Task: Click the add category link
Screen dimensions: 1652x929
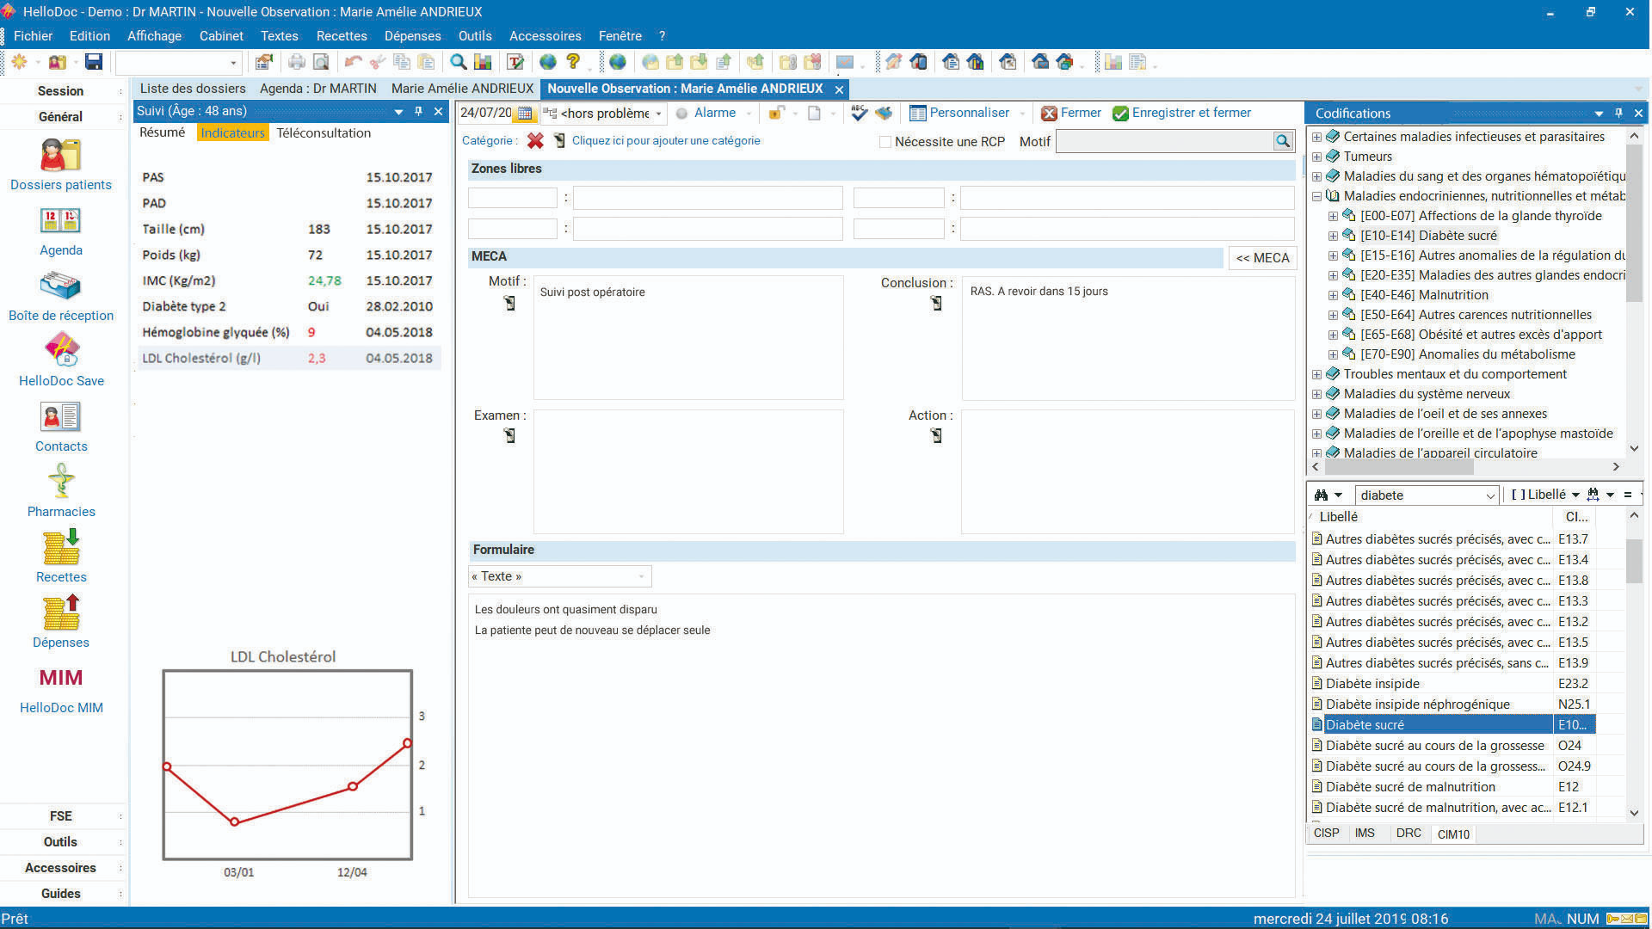Action: [x=665, y=141]
